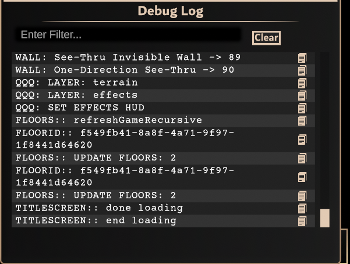Copy the LAYER: effects log line

(302, 95)
